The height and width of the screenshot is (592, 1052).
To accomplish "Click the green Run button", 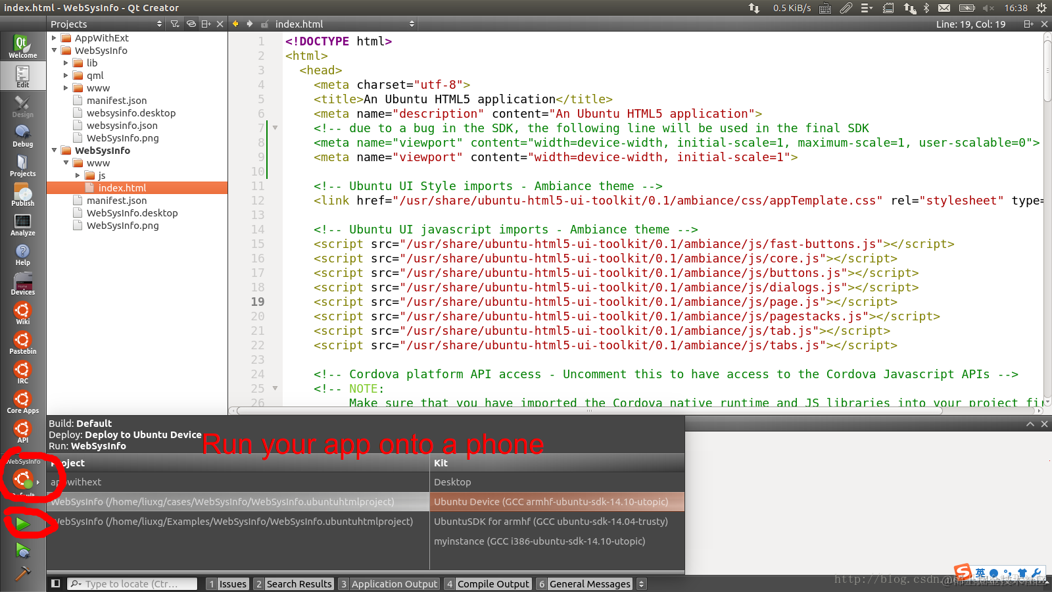I will click(22, 524).
